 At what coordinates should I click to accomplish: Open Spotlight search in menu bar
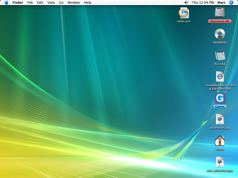coord(231,3)
